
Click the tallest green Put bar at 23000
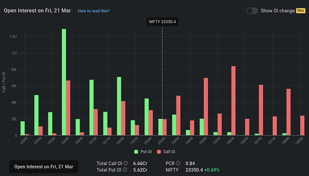click(64, 82)
